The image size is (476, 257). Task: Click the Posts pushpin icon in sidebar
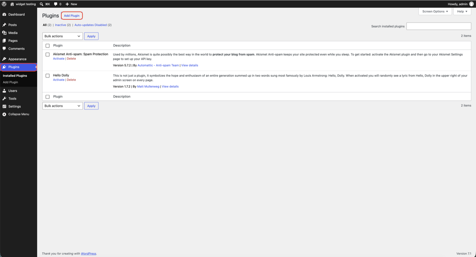(4, 25)
